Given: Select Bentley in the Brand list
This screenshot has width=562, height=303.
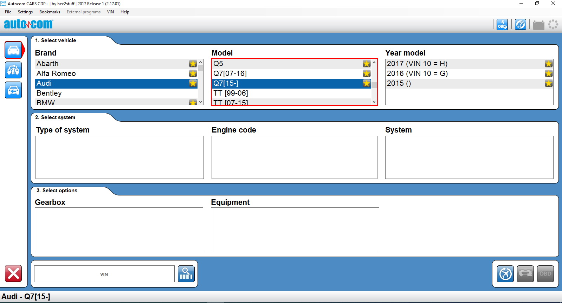Looking at the screenshot, I should point(49,93).
